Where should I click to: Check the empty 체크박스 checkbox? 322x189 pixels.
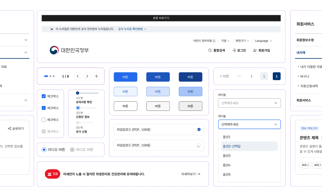(44, 120)
